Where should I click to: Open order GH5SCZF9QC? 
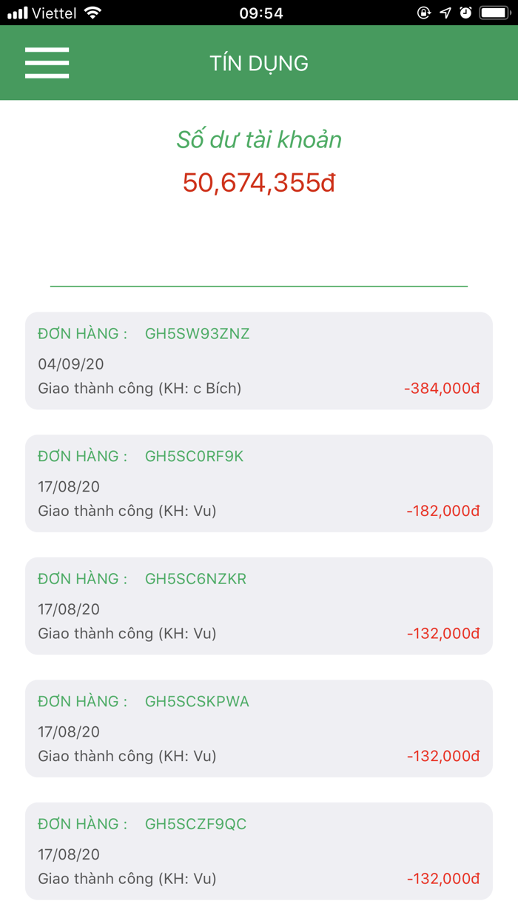[259, 851]
